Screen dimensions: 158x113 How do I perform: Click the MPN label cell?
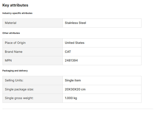pyautogui.click(x=32, y=60)
